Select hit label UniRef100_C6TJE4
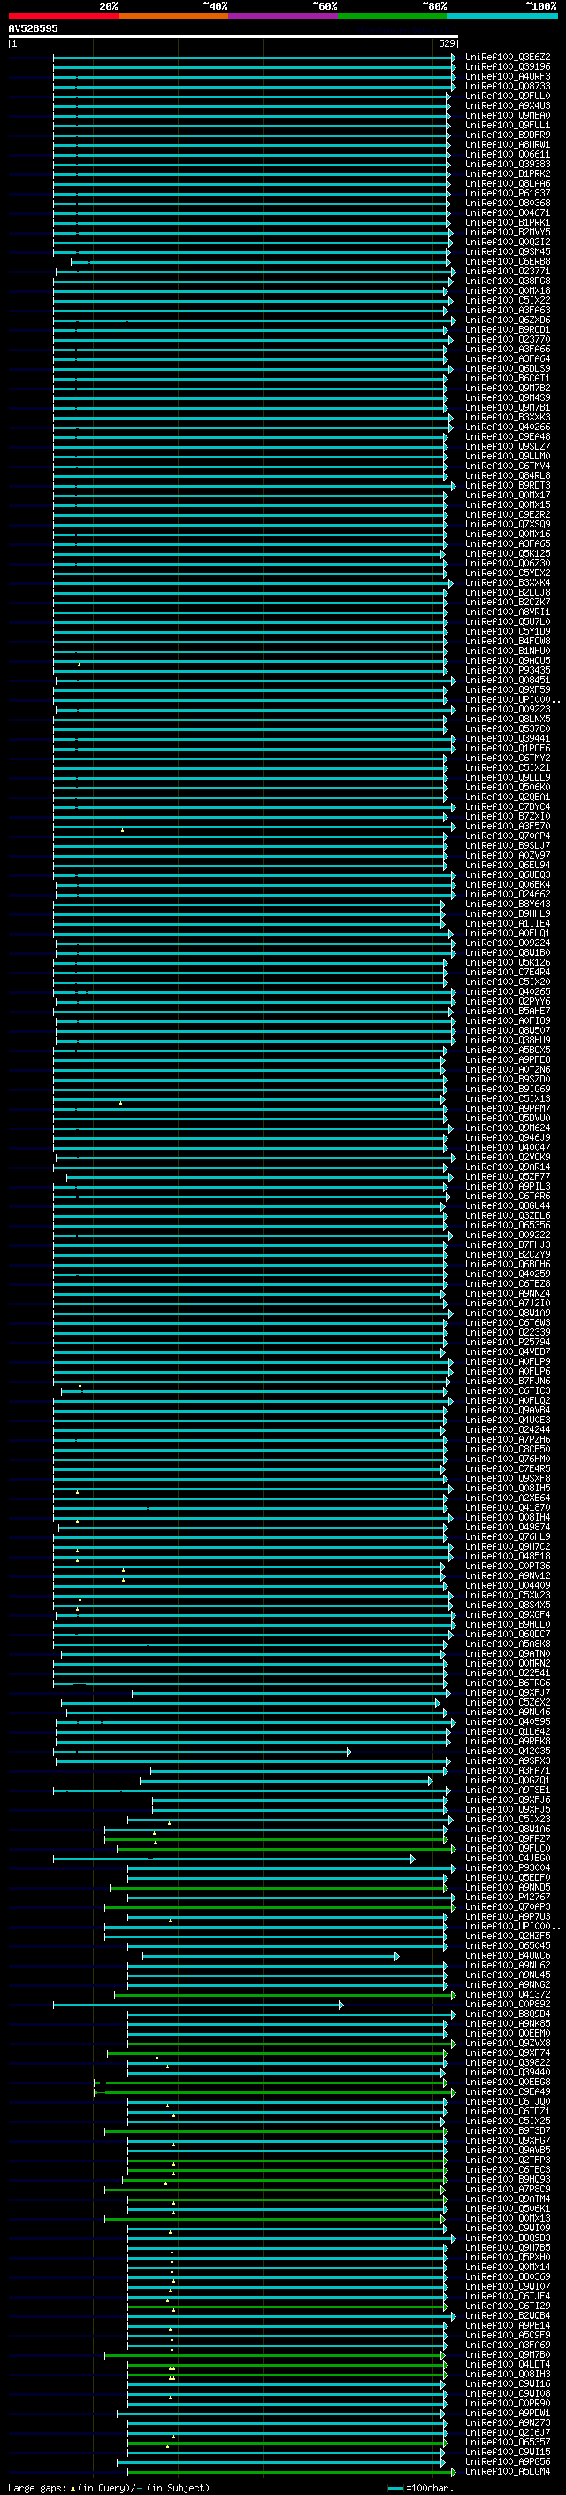566x2495 pixels. click(508, 2296)
